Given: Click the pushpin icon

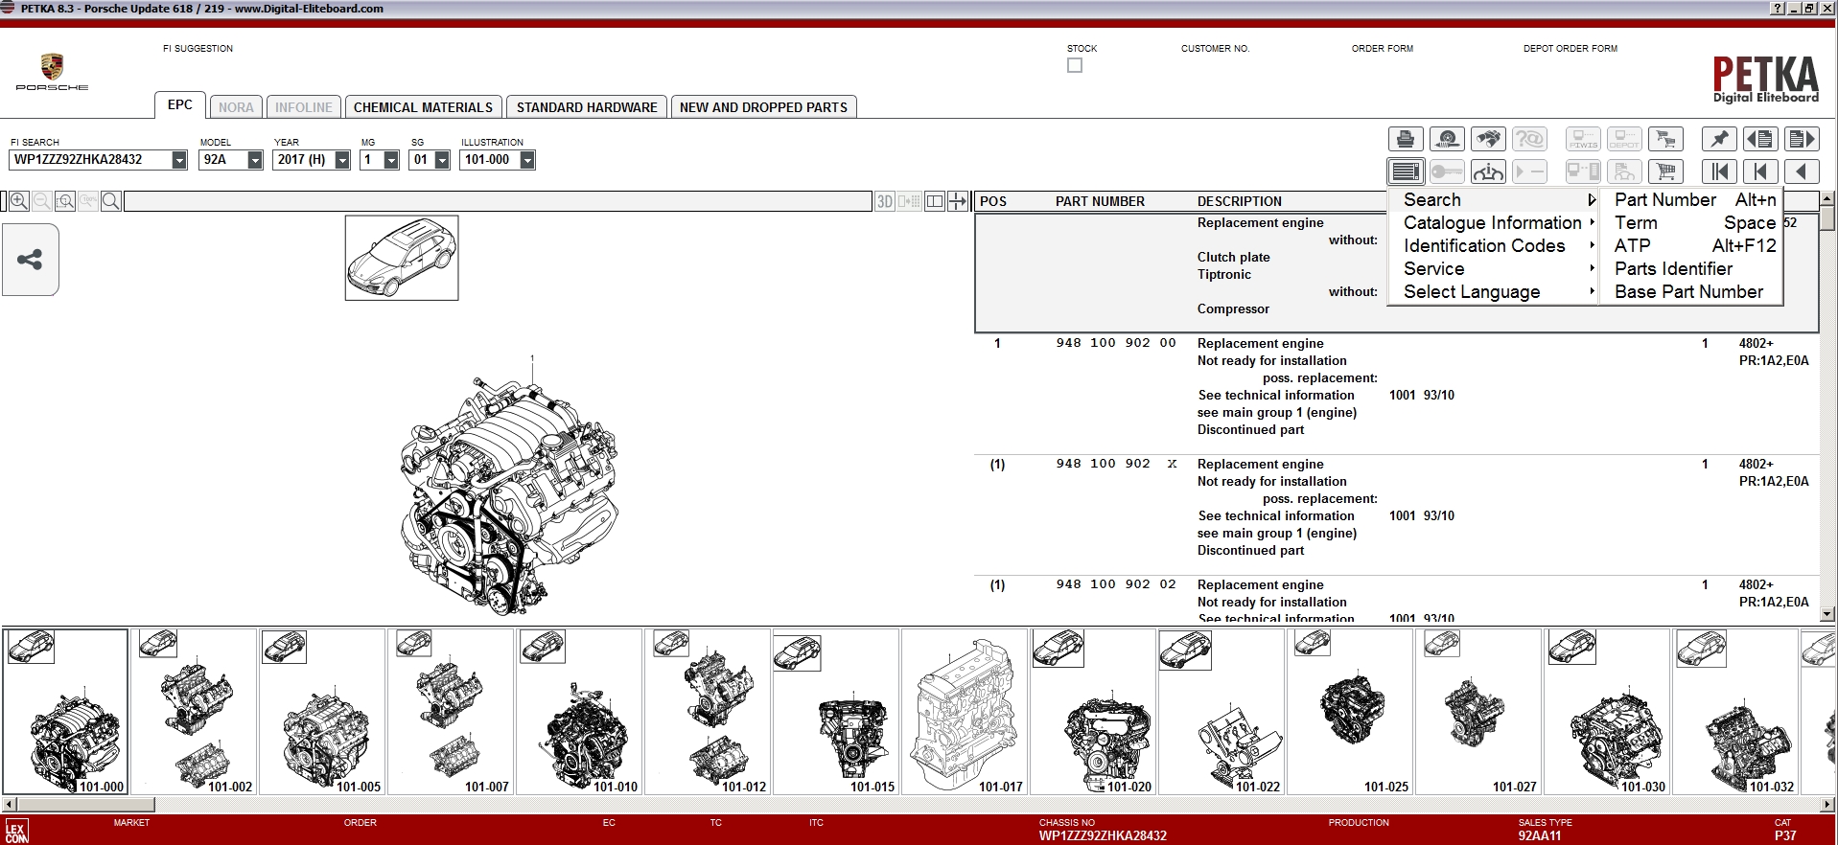Looking at the screenshot, I should [1719, 139].
